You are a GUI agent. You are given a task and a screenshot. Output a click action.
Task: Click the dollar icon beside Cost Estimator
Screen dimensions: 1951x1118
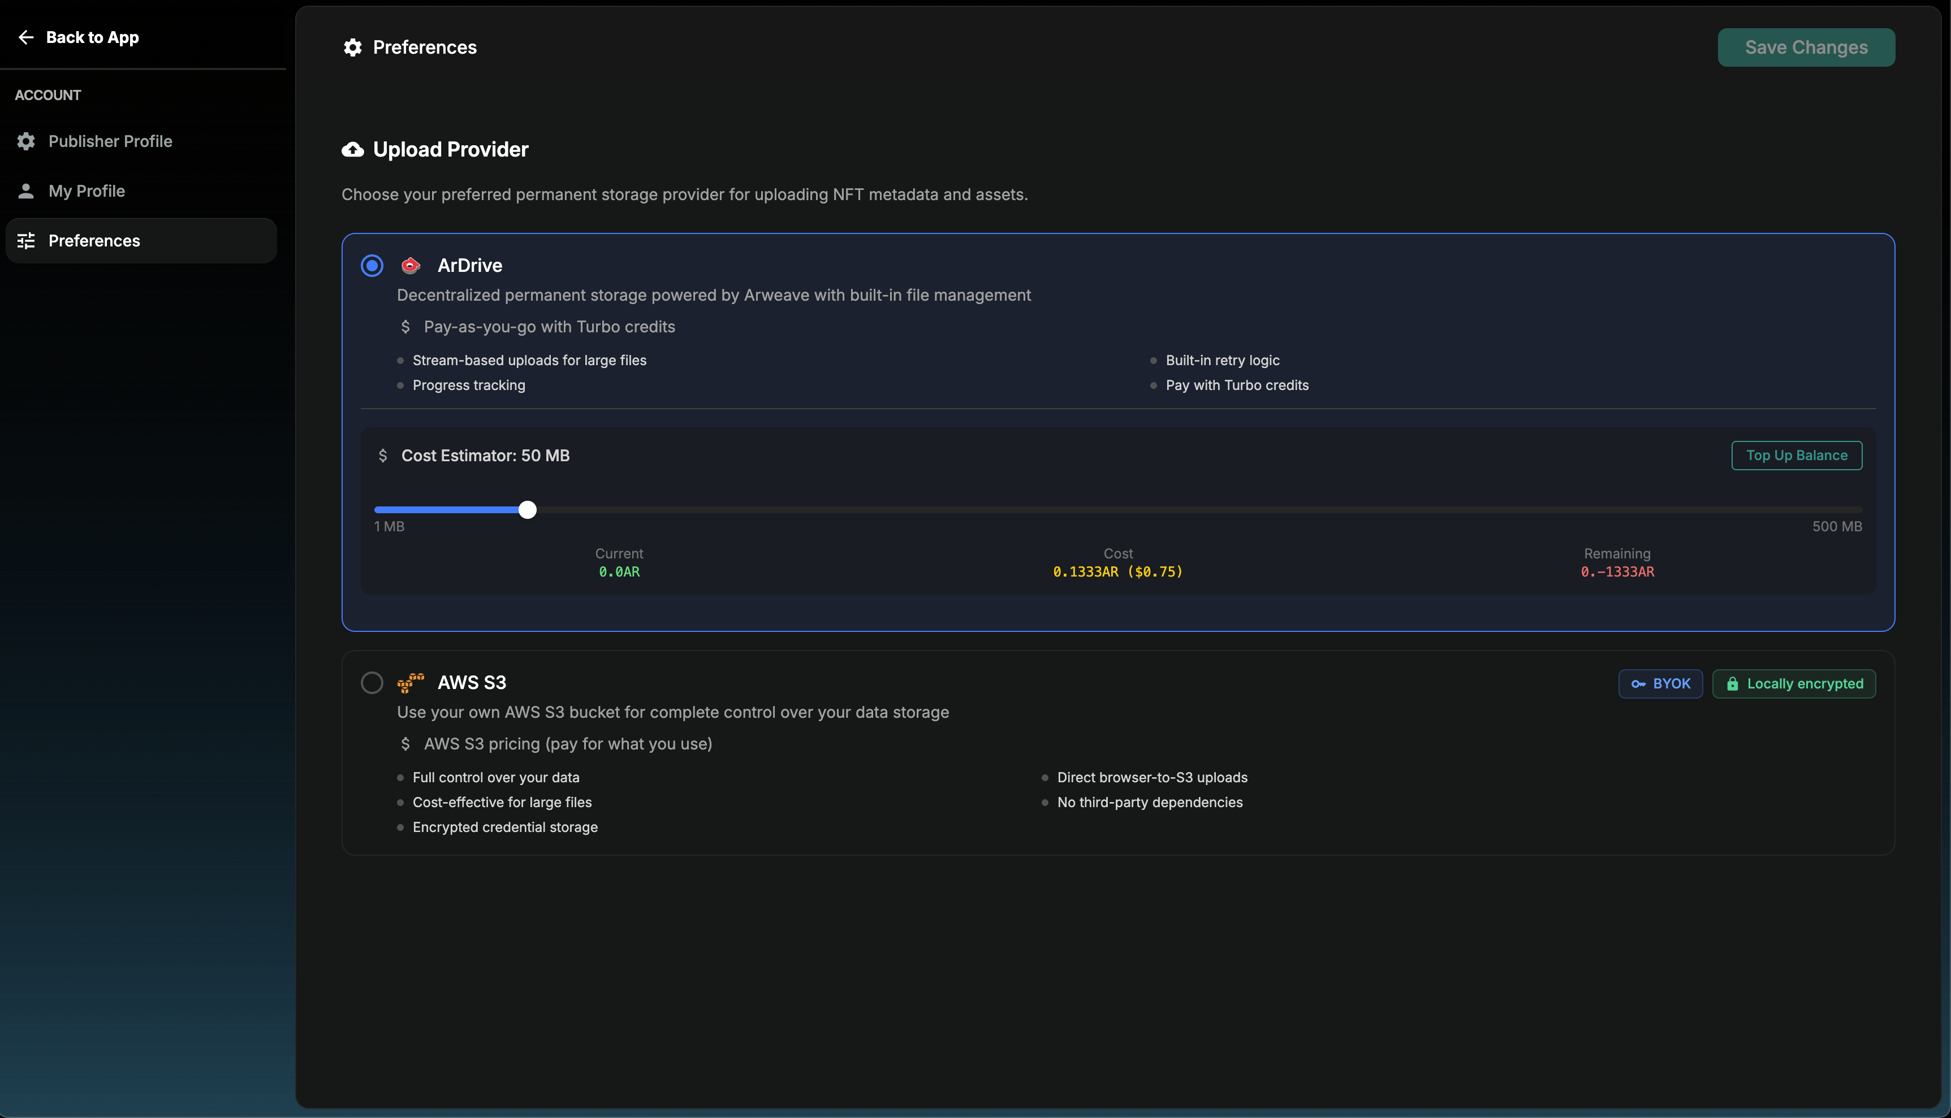click(384, 454)
